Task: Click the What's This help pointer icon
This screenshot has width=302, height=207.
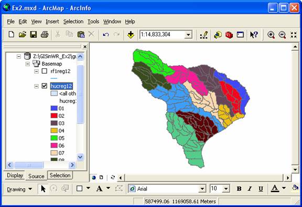Action: 254,35
